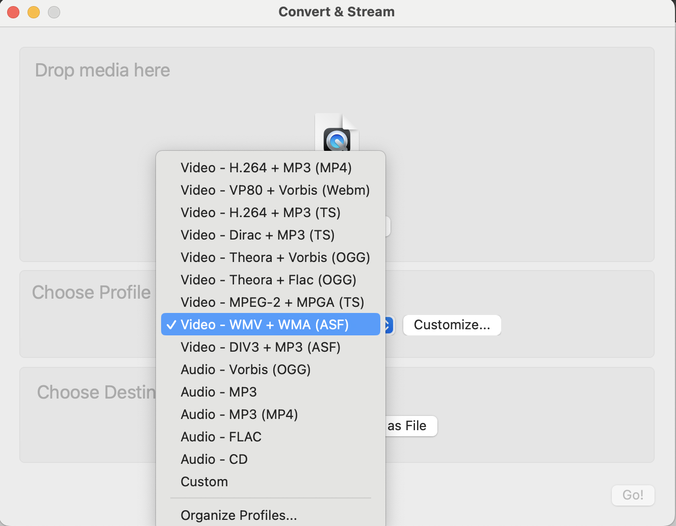This screenshot has height=526, width=676.
Task: Select the Video - DIV3 + MP3 (ASF) profile
Action: tap(261, 347)
